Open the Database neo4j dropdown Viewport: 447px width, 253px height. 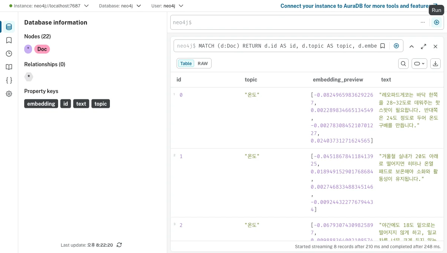click(120, 6)
